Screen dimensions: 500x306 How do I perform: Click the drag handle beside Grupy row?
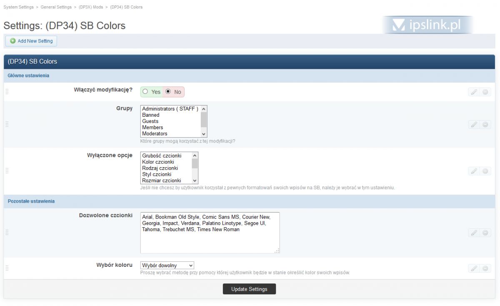point(7,124)
